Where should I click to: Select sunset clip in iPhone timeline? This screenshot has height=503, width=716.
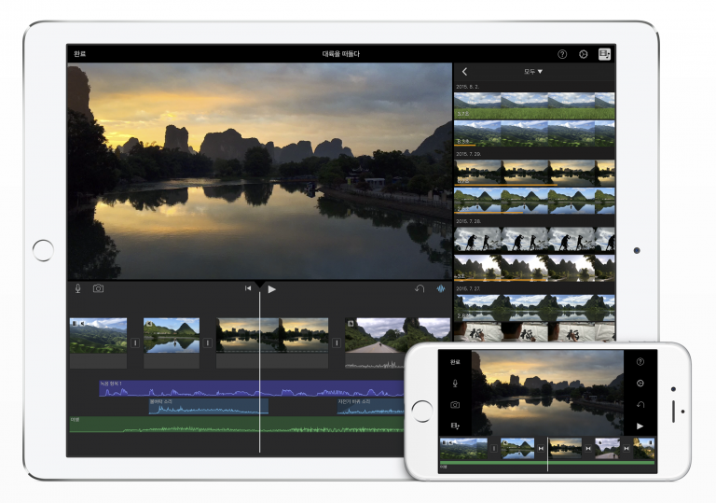tap(565, 449)
